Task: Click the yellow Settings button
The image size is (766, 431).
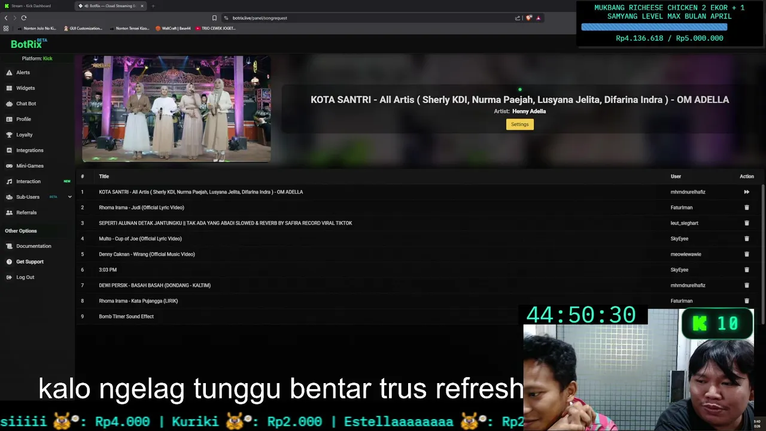Action: pos(519,125)
